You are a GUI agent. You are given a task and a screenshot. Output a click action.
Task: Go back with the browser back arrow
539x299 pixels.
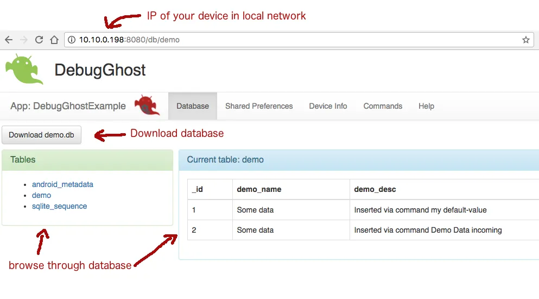pyautogui.click(x=9, y=40)
